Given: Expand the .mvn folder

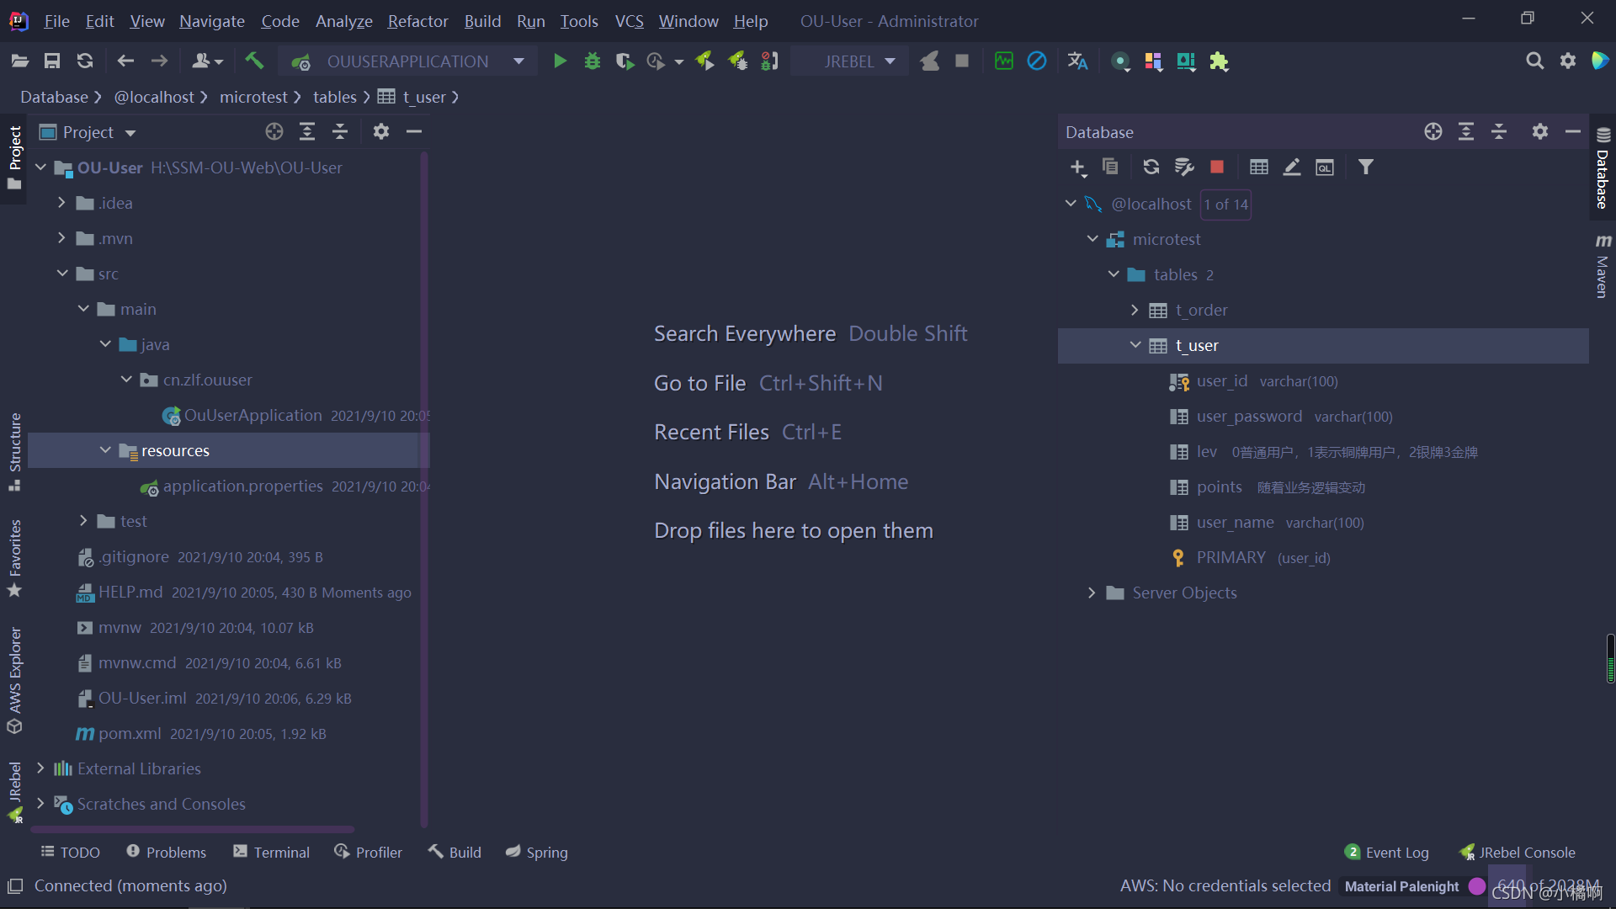Looking at the screenshot, I should [61, 238].
